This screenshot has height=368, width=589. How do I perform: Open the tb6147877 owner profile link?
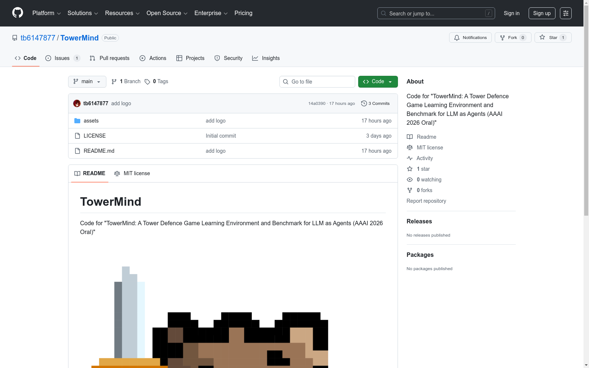[x=38, y=38]
